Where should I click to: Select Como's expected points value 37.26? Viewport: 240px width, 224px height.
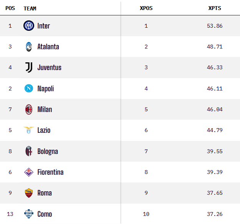point(215,214)
